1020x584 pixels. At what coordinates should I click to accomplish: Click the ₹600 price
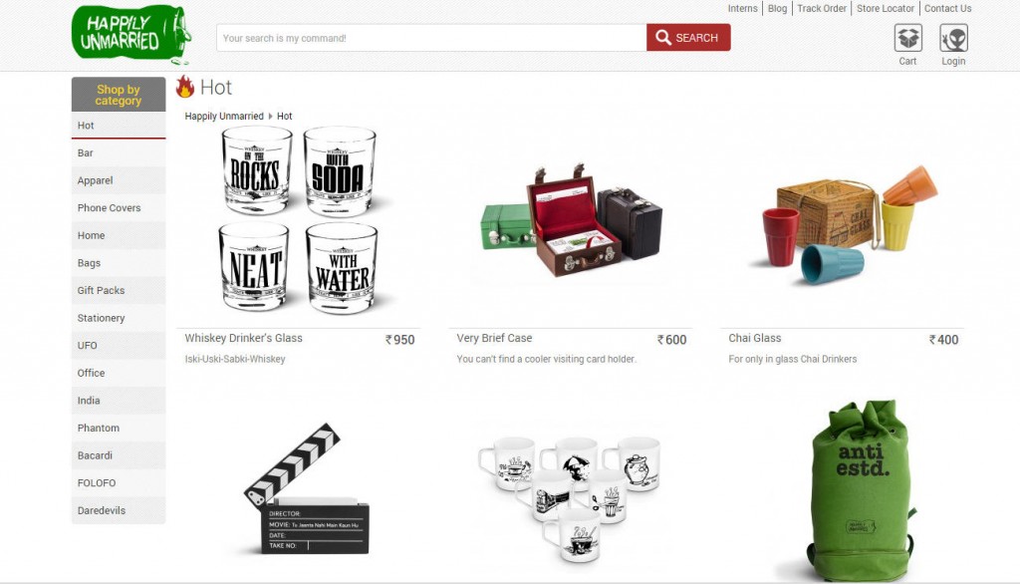tap(671, 340)
